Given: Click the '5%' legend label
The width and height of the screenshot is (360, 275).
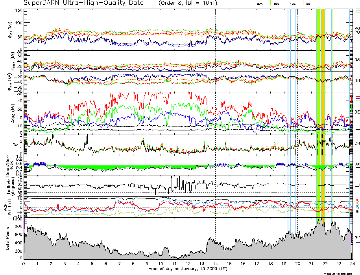Looking at the screenshot, I should (308, 4).
